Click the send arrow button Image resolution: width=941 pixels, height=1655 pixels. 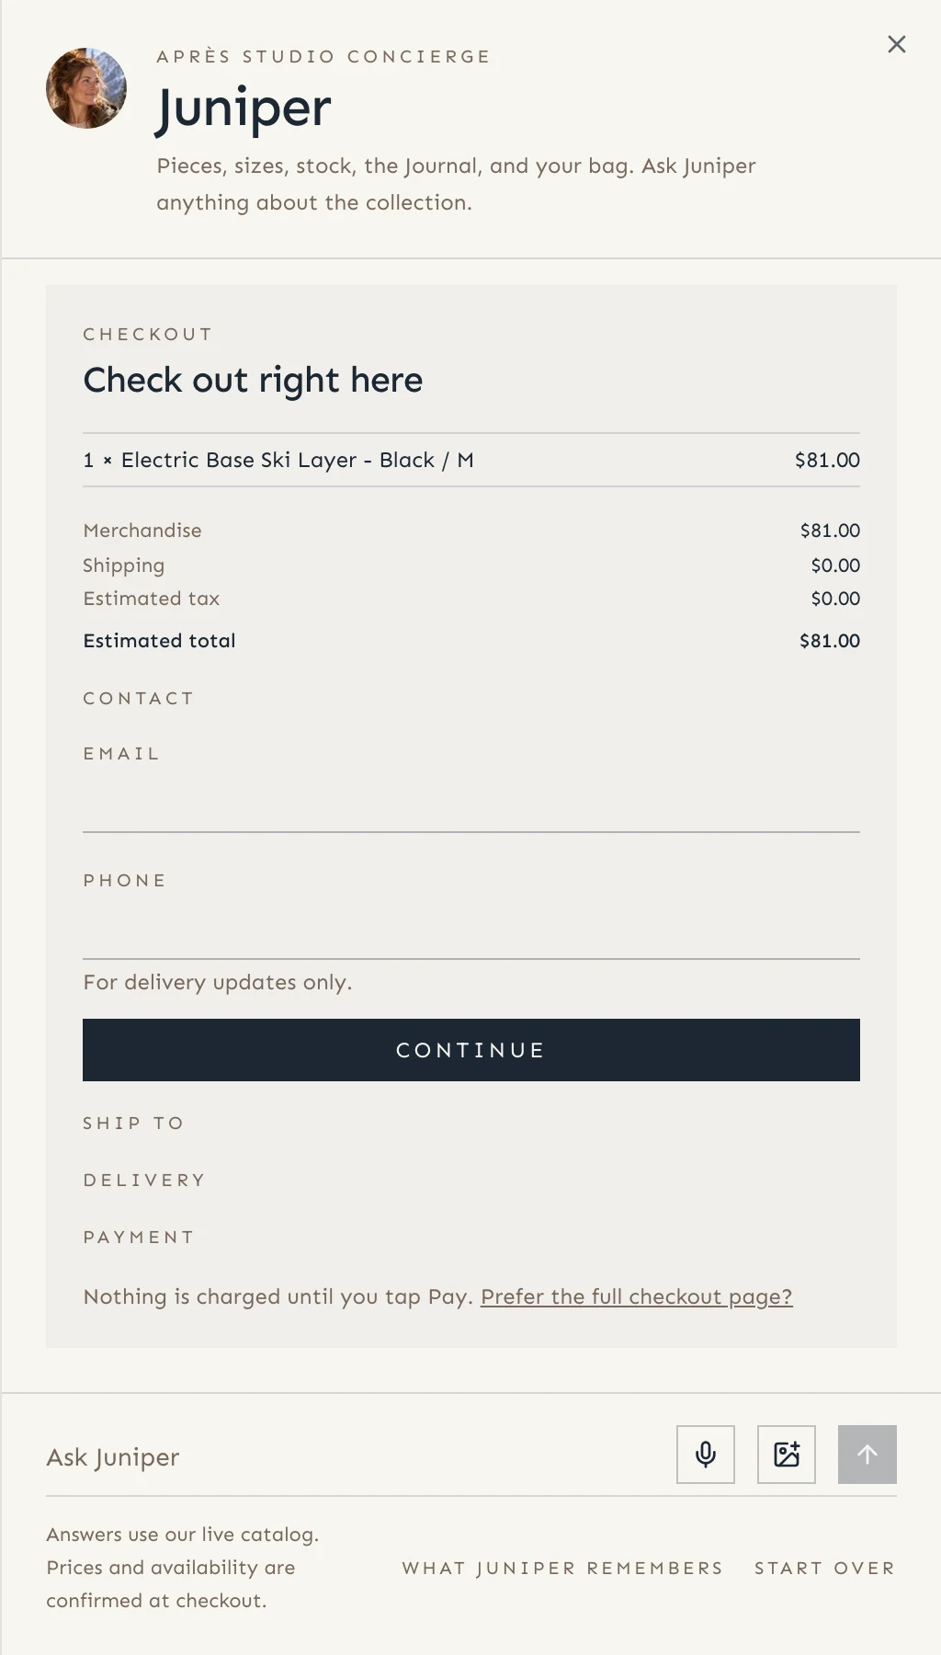(867, 1455)
